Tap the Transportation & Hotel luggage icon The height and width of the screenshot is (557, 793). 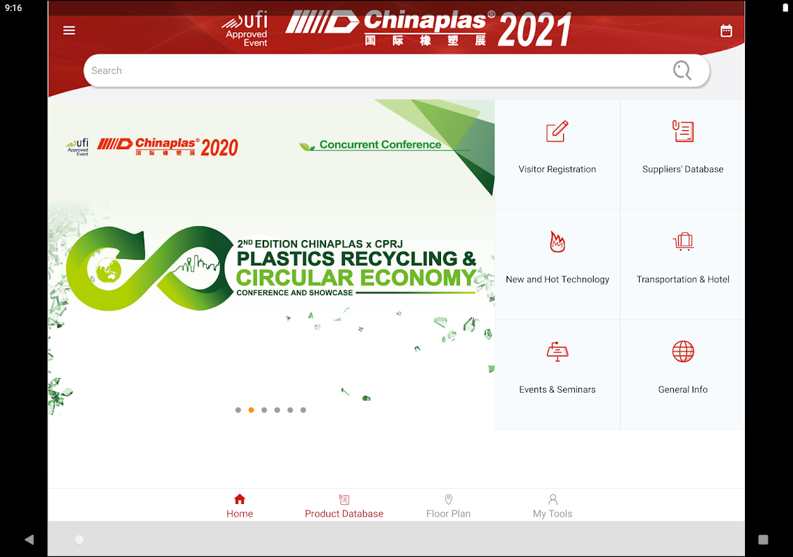[x=683, y=242]
